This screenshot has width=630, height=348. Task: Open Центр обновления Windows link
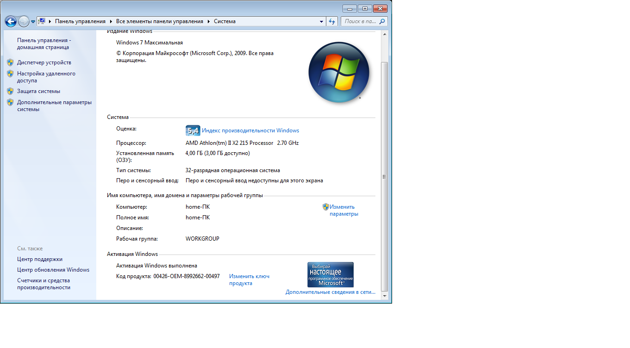53,270
